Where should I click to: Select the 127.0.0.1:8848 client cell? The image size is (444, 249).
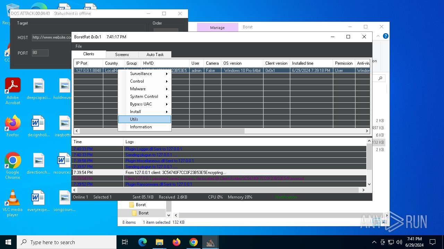[x=88, y=71]
